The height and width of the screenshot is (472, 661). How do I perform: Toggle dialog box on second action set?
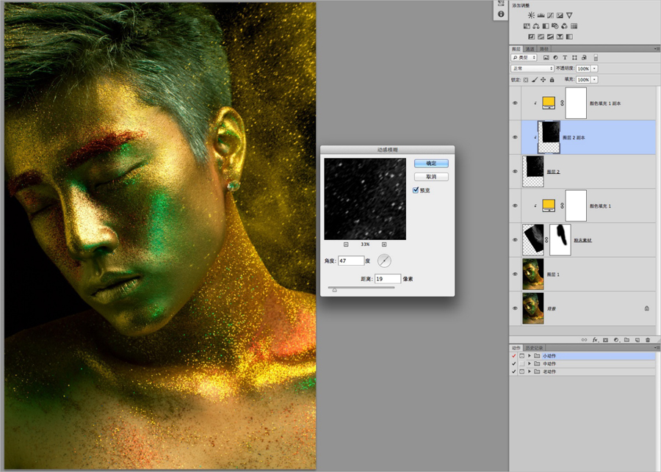pyautogui.click(x=522, y=363)
